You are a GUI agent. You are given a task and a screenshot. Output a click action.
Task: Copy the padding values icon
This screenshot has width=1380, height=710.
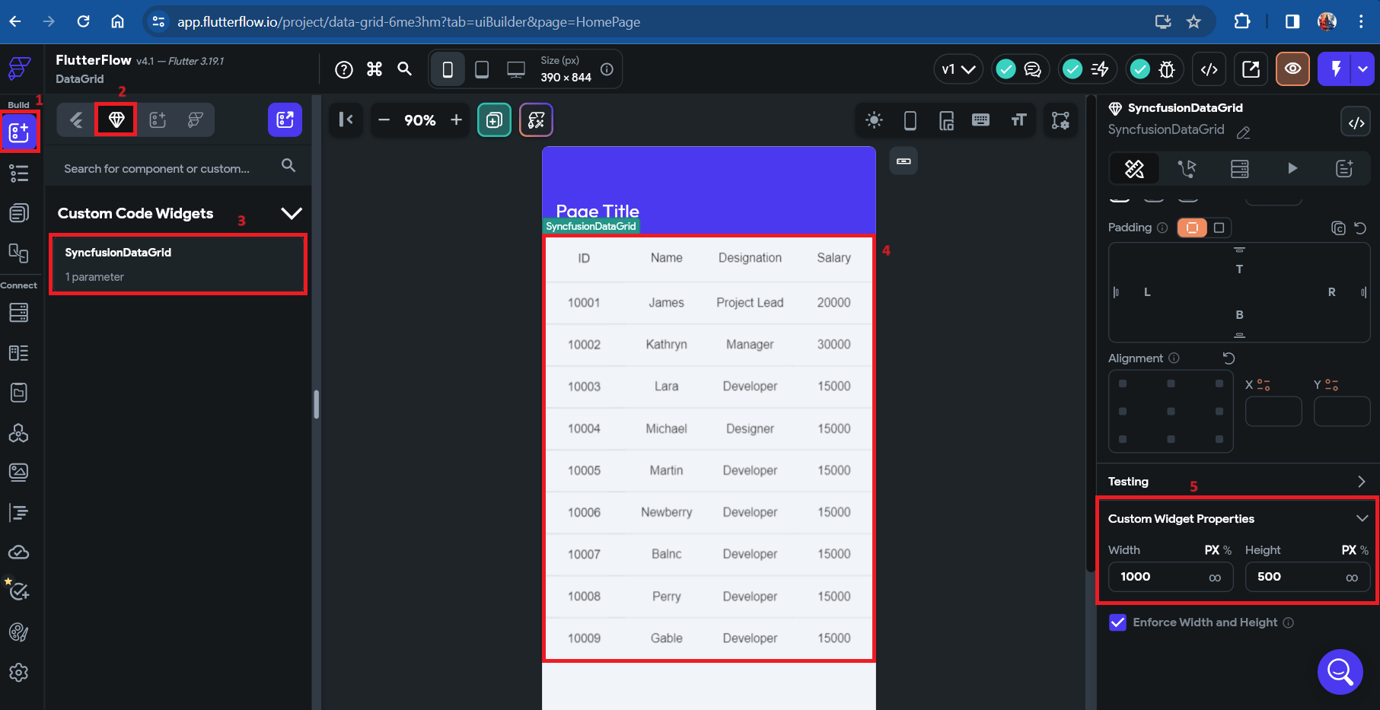[1338, 228]
